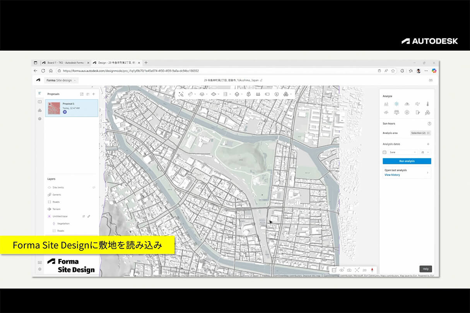Click the import download icon in toolbar
The width and height of the screenshot is (470, 313).
click(277, 94)
